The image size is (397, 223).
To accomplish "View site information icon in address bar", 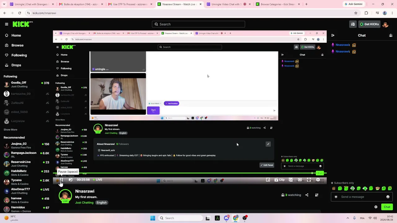I will click(28, 13).
